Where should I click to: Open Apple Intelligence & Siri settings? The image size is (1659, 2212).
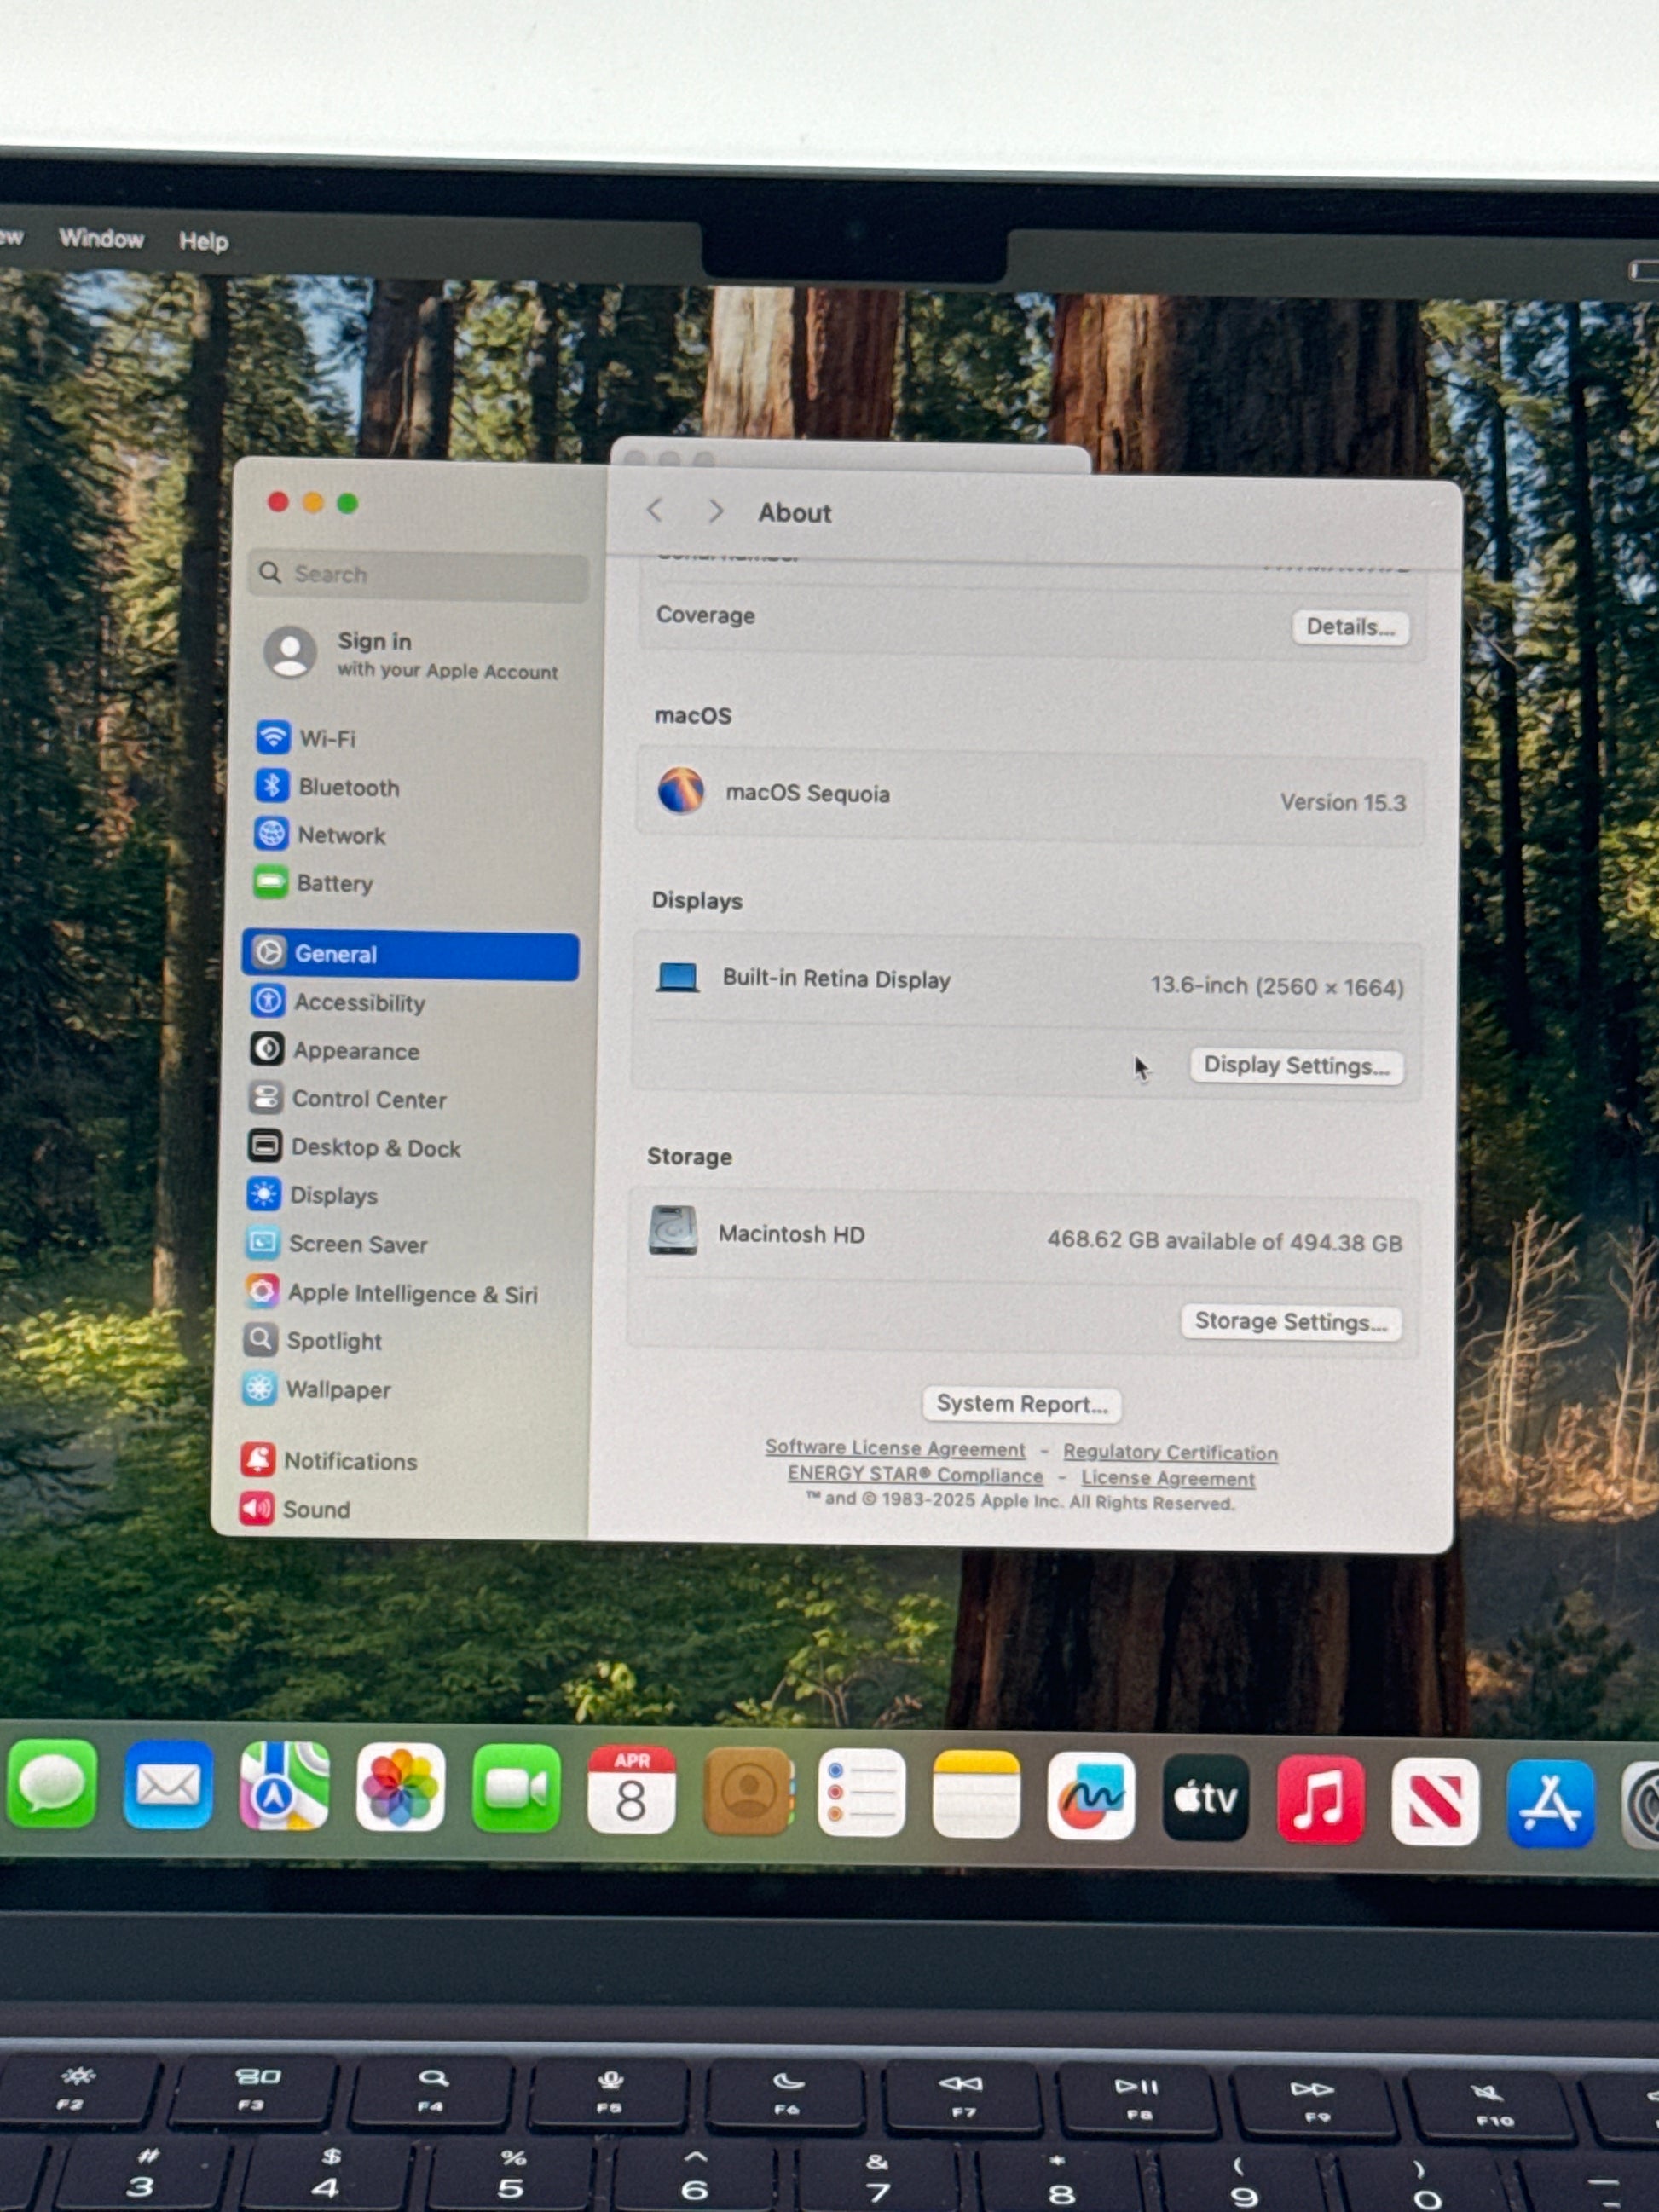pyautogui.click(x=411, y=1293)
